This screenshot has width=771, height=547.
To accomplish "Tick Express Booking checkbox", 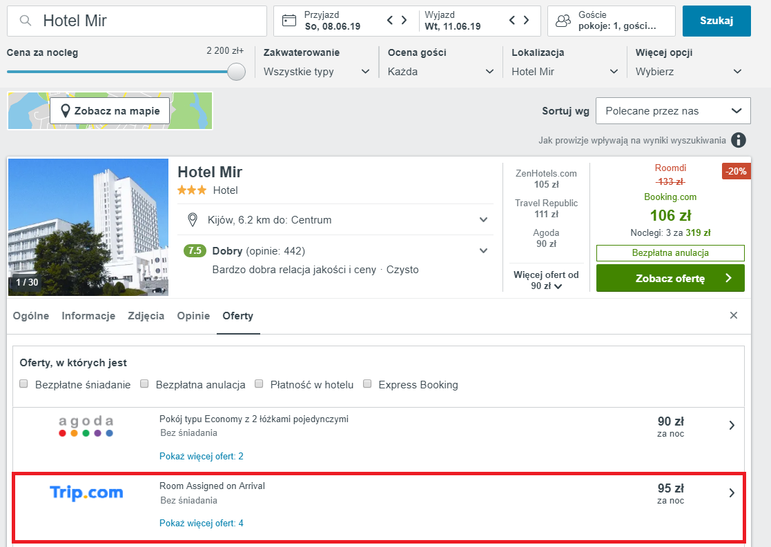I will tap(367, 384).
